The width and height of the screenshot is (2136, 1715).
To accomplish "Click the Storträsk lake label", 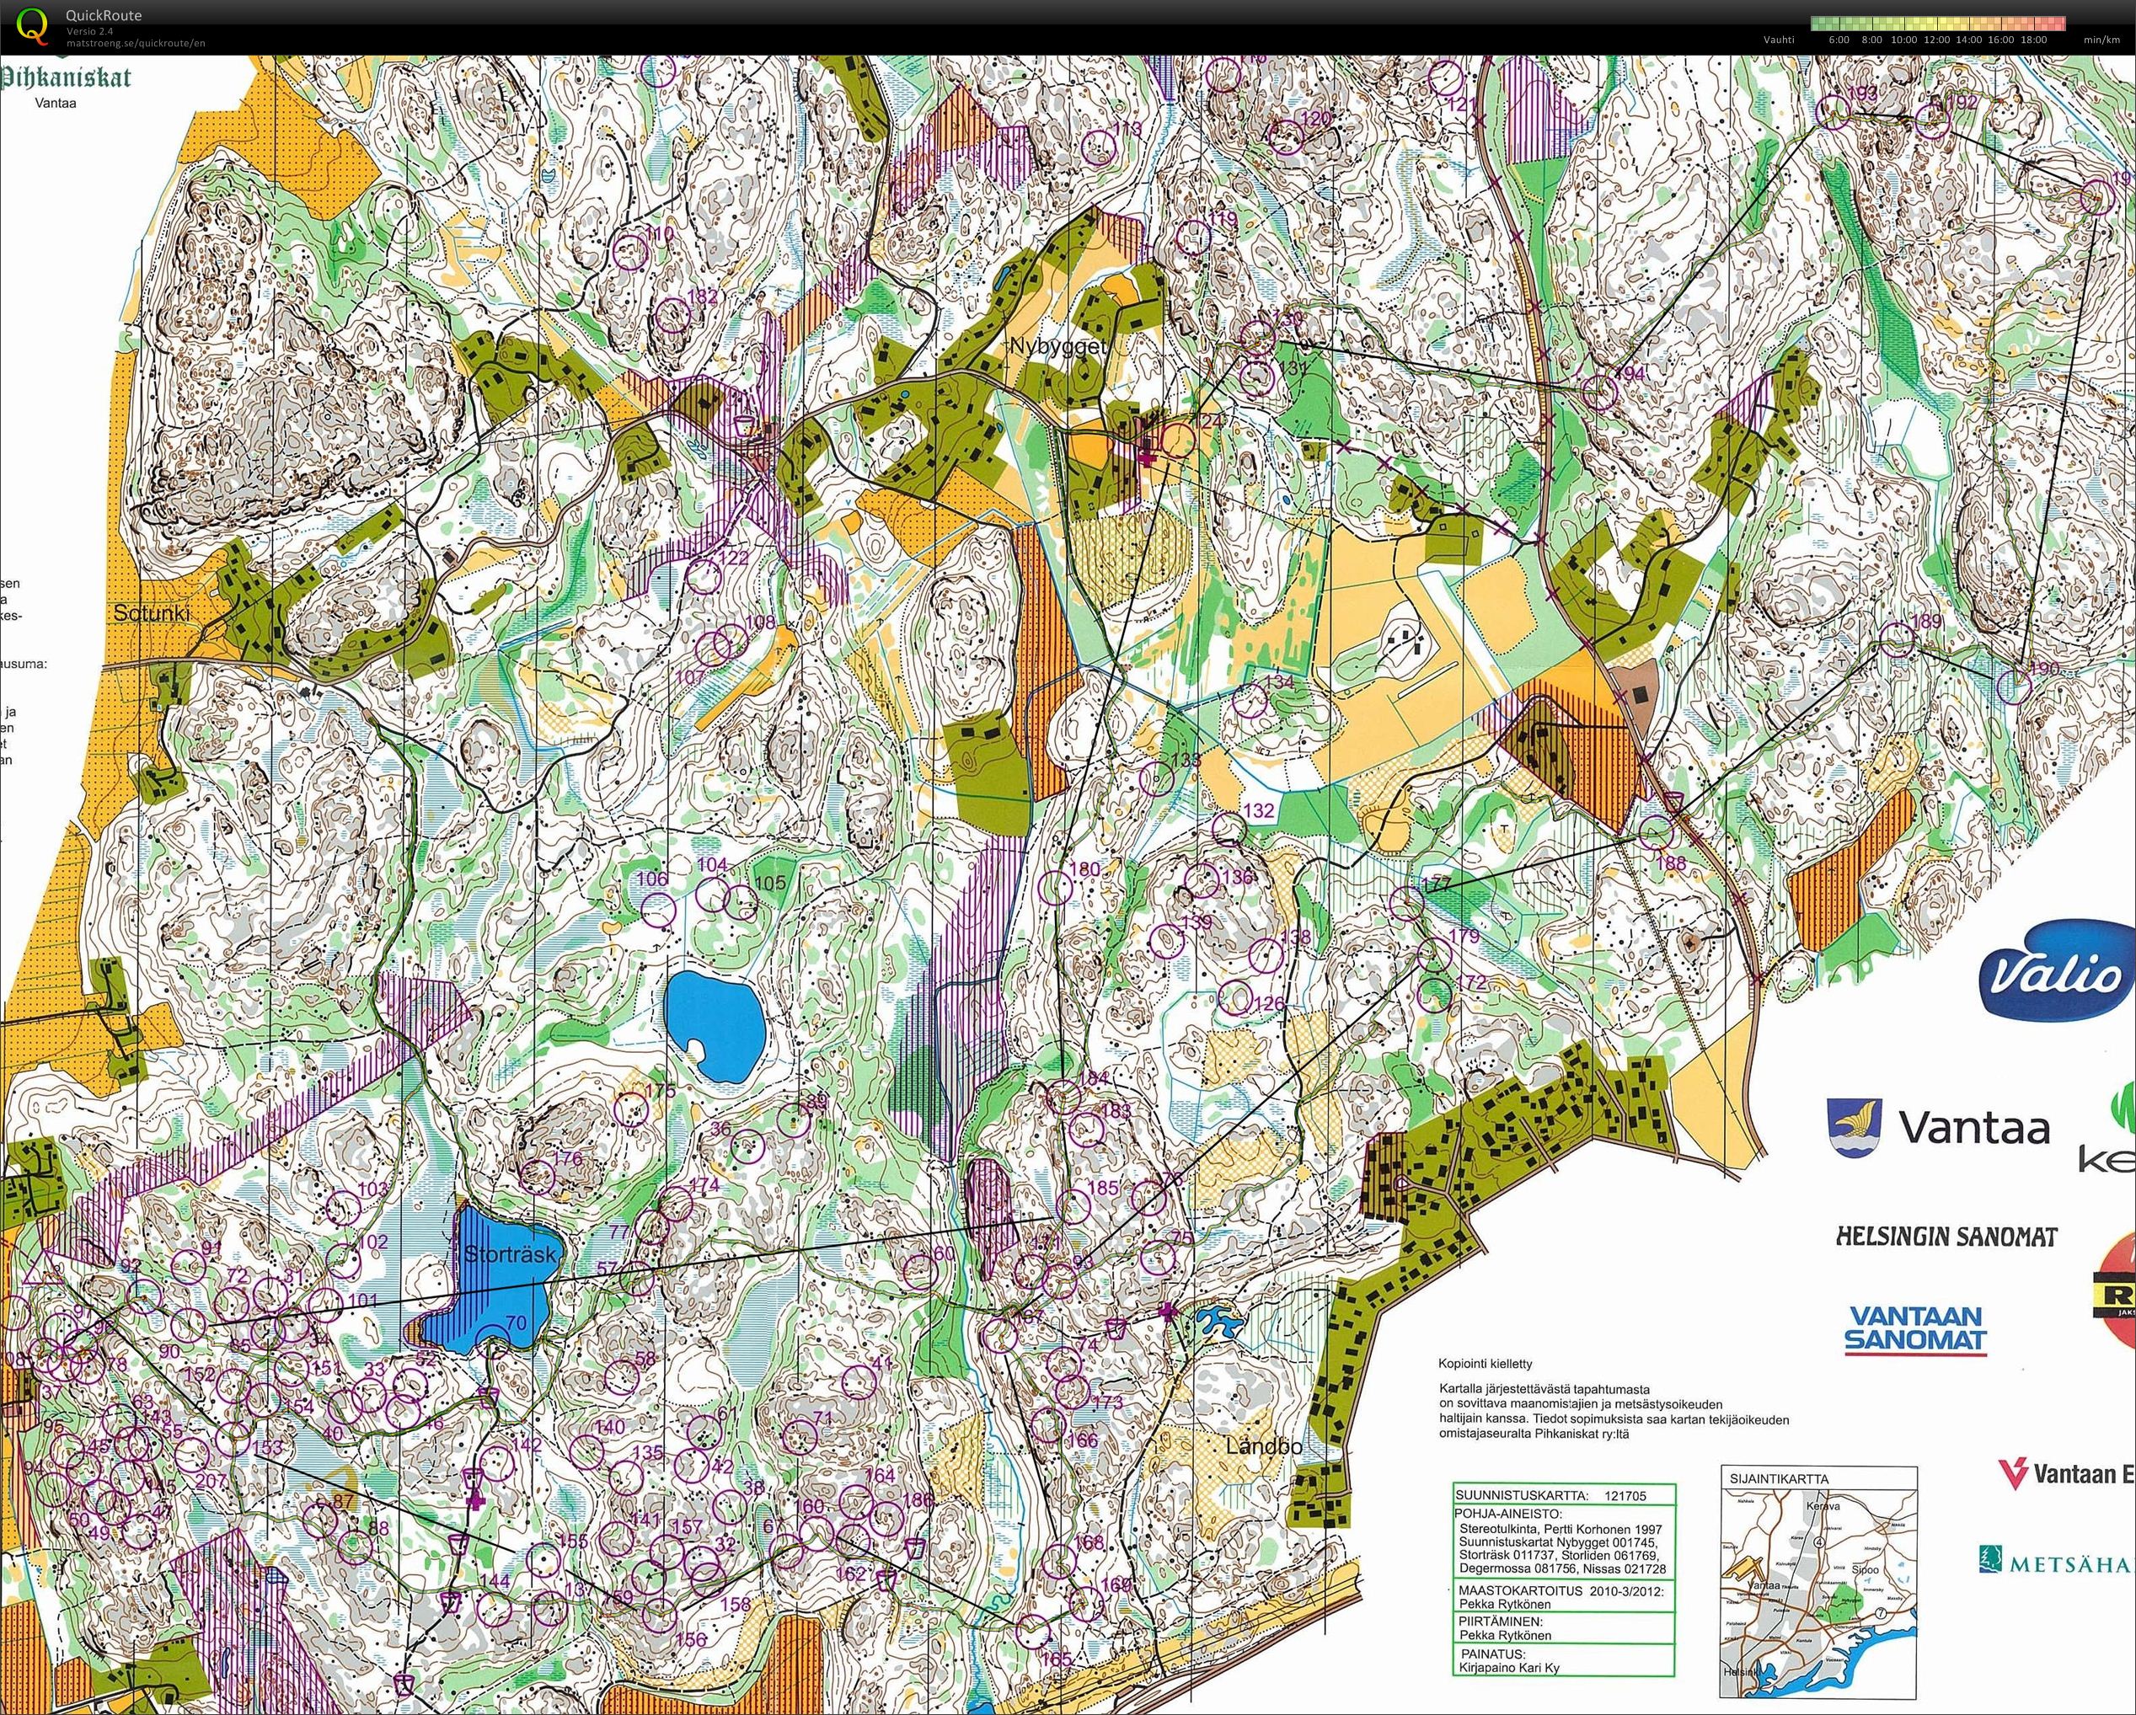I will [511, 1253].
